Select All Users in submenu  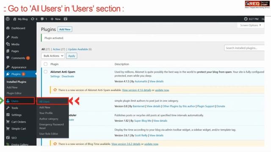click(44, 102)
